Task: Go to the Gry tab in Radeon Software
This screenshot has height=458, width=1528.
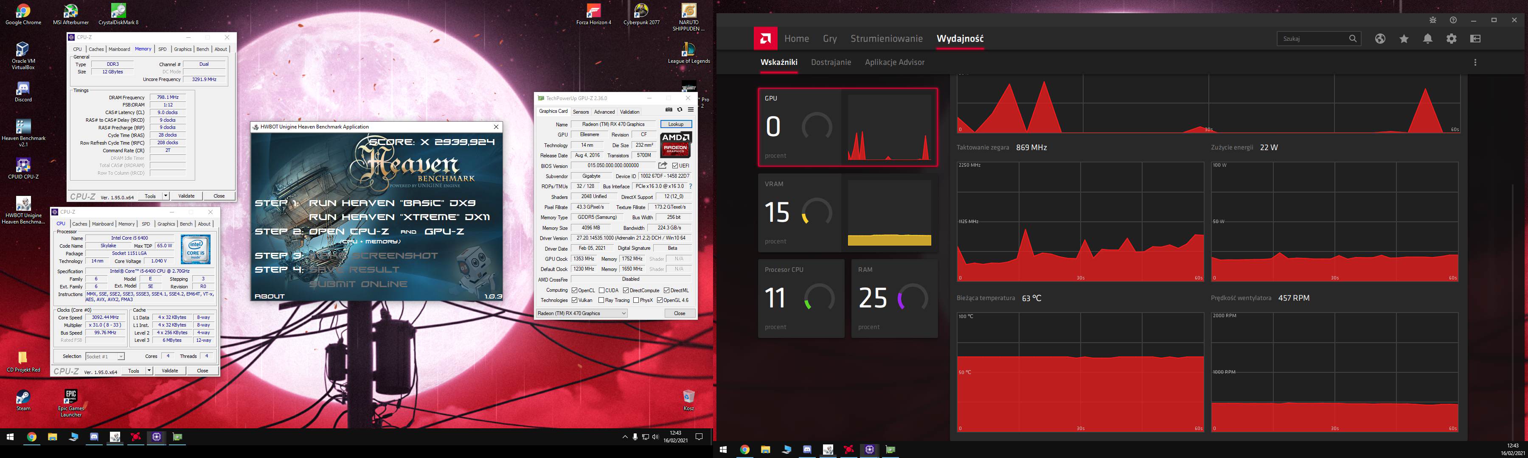Action: [830, 39]
